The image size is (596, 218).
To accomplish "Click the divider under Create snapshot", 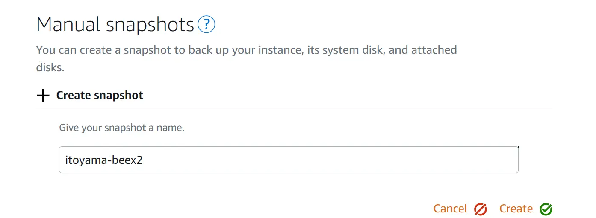I will click(295, 109).
